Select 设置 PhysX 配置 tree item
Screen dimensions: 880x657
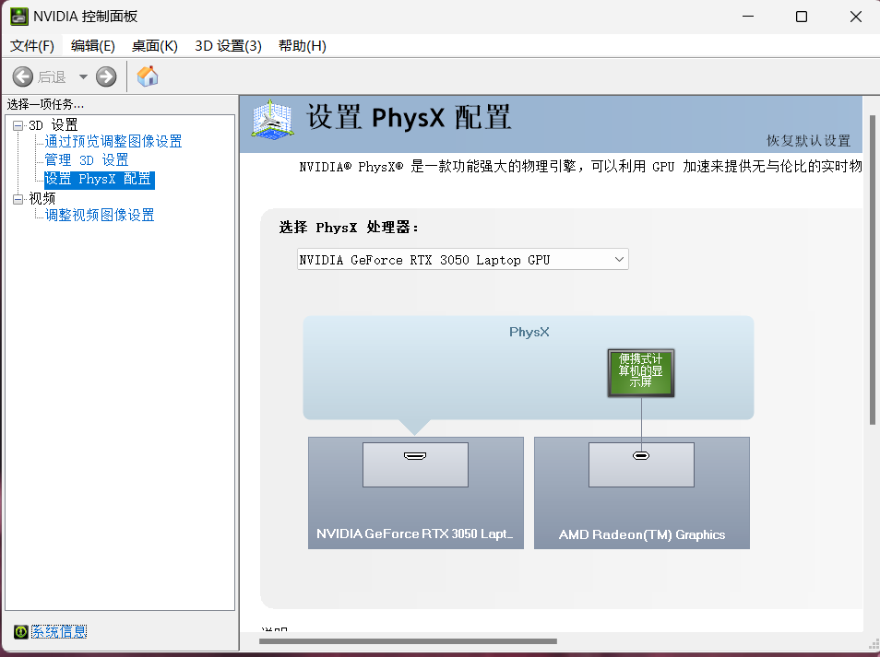[x=99, y=180]
